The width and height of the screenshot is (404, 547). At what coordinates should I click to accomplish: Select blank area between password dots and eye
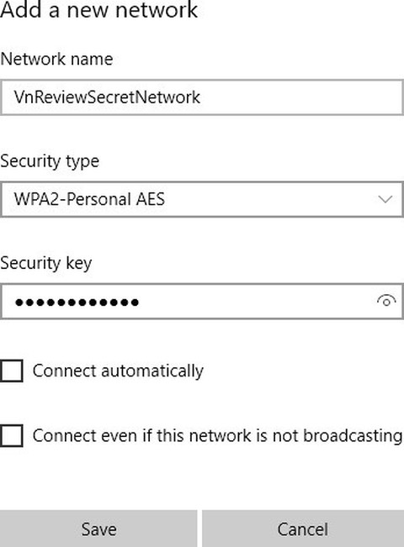tap(257, 302)
